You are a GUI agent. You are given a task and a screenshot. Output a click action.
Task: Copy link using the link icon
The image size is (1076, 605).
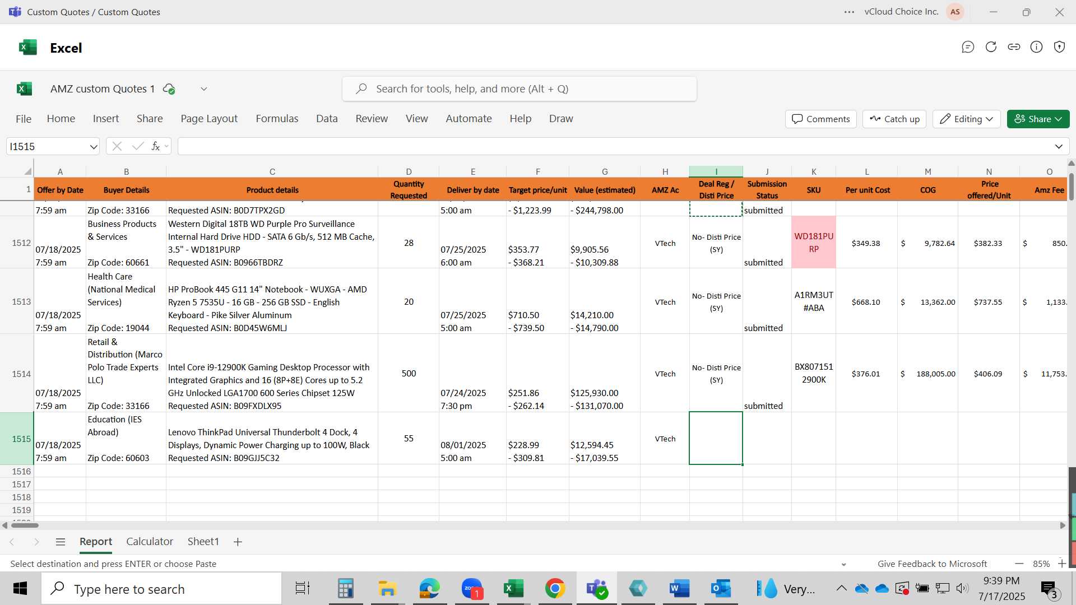(x=1014, y=47)
